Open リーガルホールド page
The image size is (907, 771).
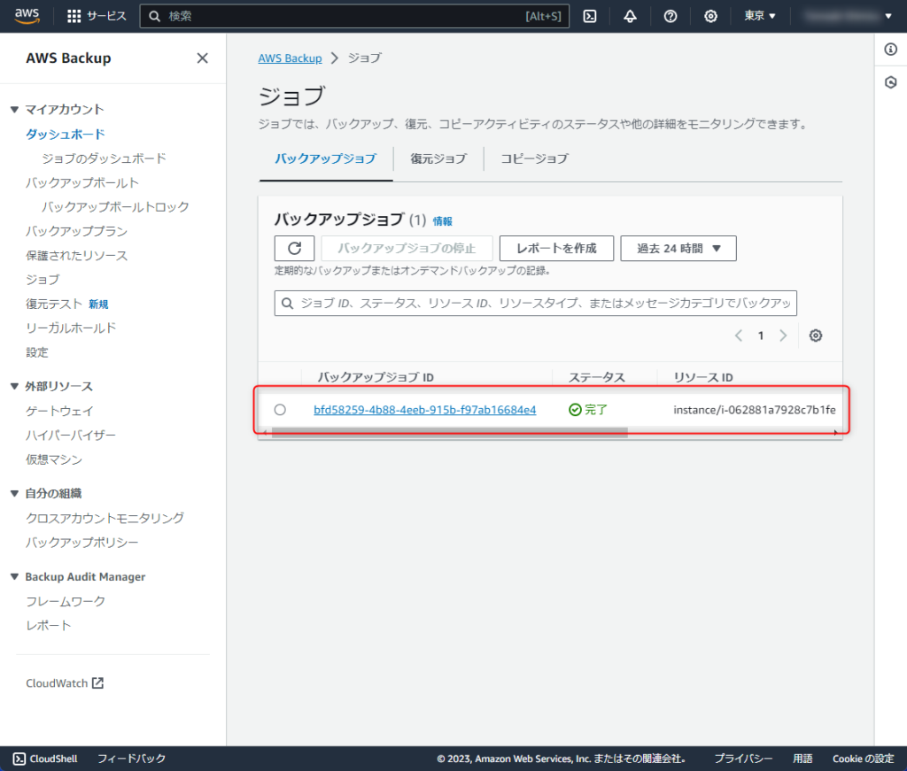point(71,328)
